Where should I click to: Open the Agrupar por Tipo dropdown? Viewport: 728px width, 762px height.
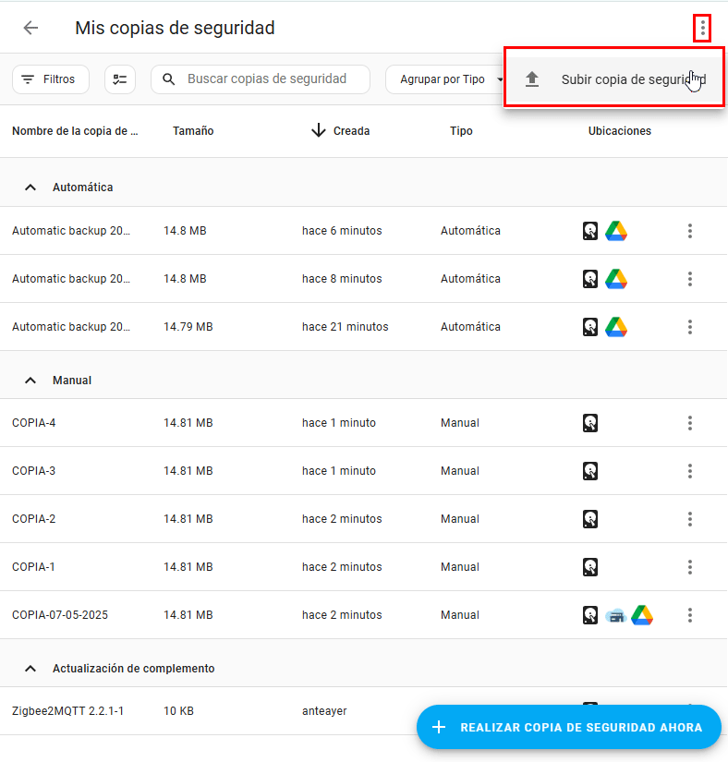pos(448,79)
